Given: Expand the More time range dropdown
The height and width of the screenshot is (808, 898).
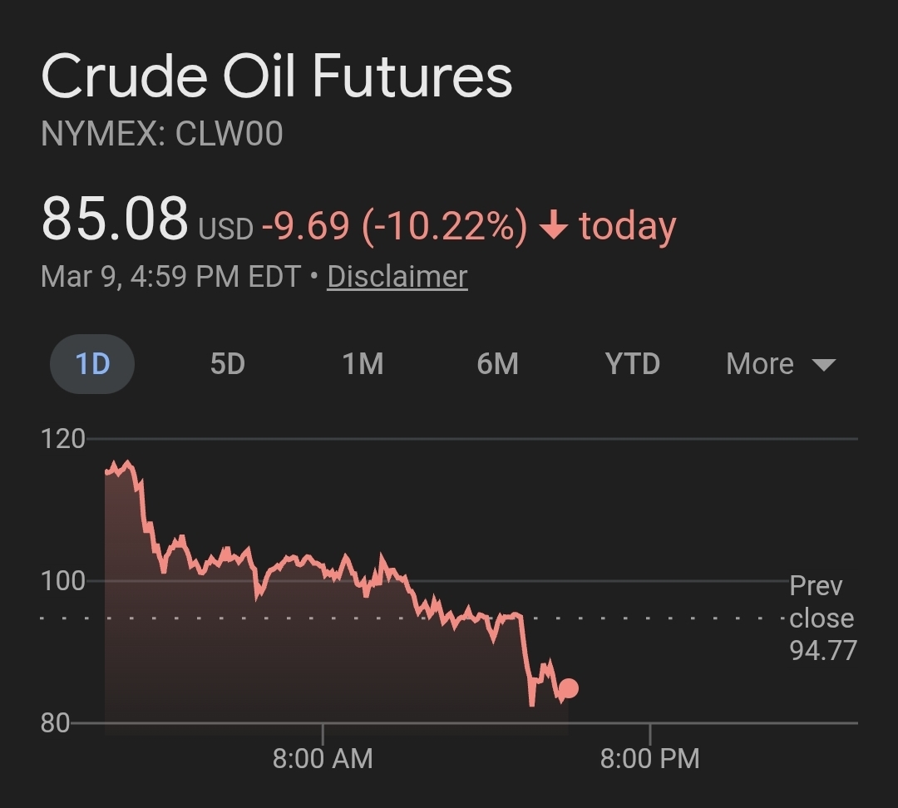Looking at the screenshot, I should coord(780,364).
